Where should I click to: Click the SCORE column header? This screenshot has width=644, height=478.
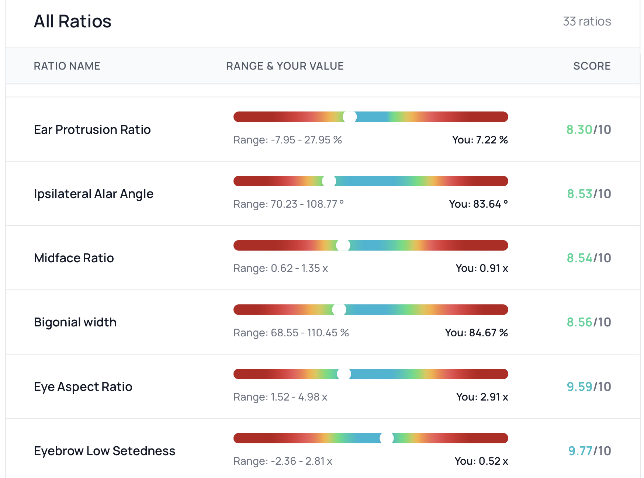592,66
